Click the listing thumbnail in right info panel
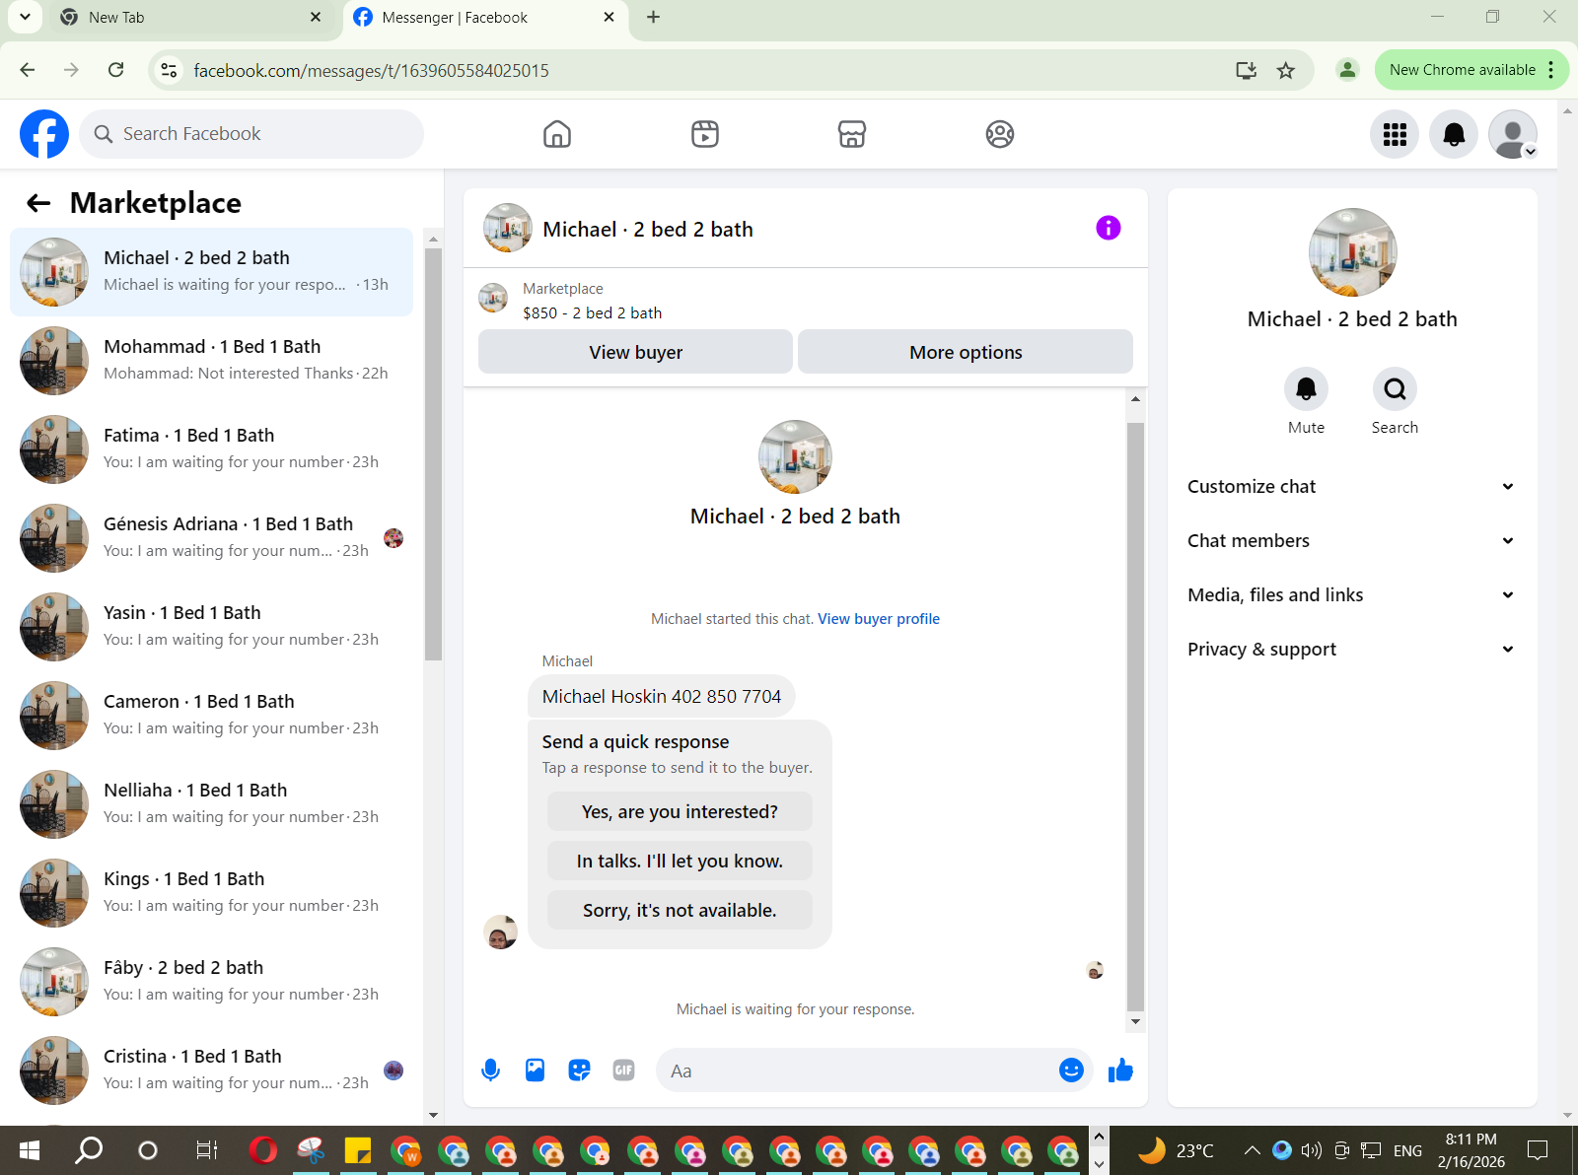This screenshot has width=1578, height=1175. click(x=1352, y=252)
